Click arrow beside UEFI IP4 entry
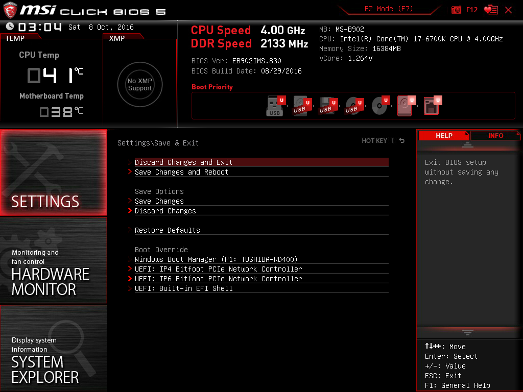Image resolution: width=523 pixels, height=392 pixels. click(x=130, y=269)
